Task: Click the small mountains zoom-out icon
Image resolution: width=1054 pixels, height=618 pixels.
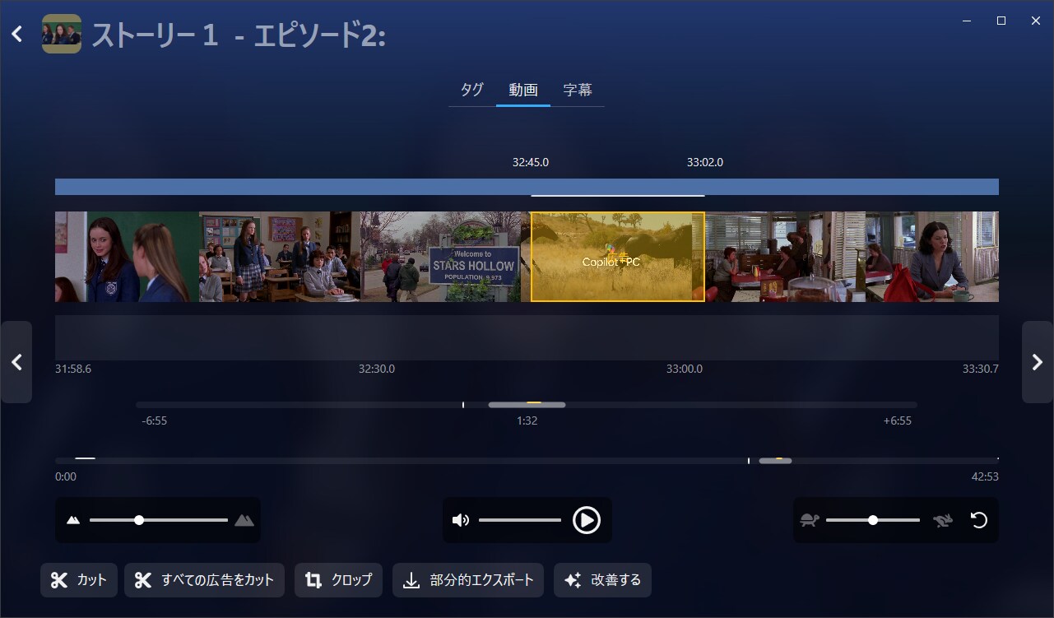Action: (x=73, y=520)
